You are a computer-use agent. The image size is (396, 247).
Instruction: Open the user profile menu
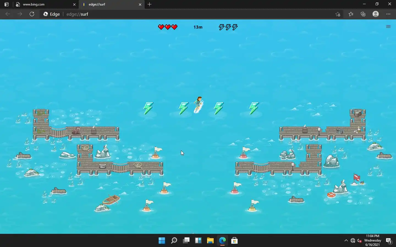[376, 14]
